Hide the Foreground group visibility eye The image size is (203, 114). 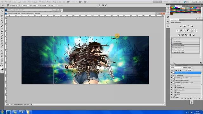[171, 75]
